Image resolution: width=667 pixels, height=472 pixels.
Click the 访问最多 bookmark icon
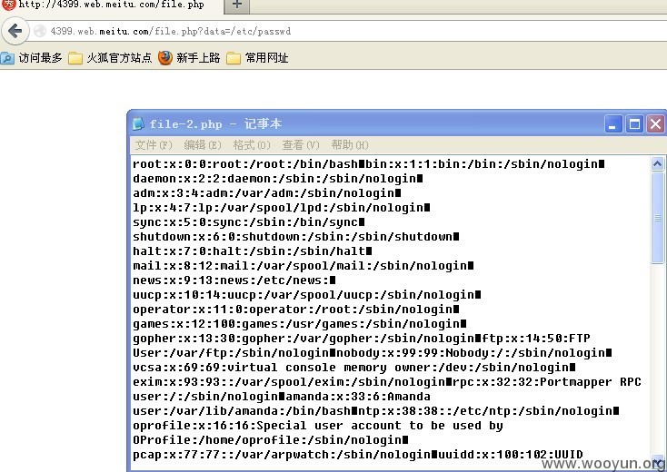coord(7,58)
